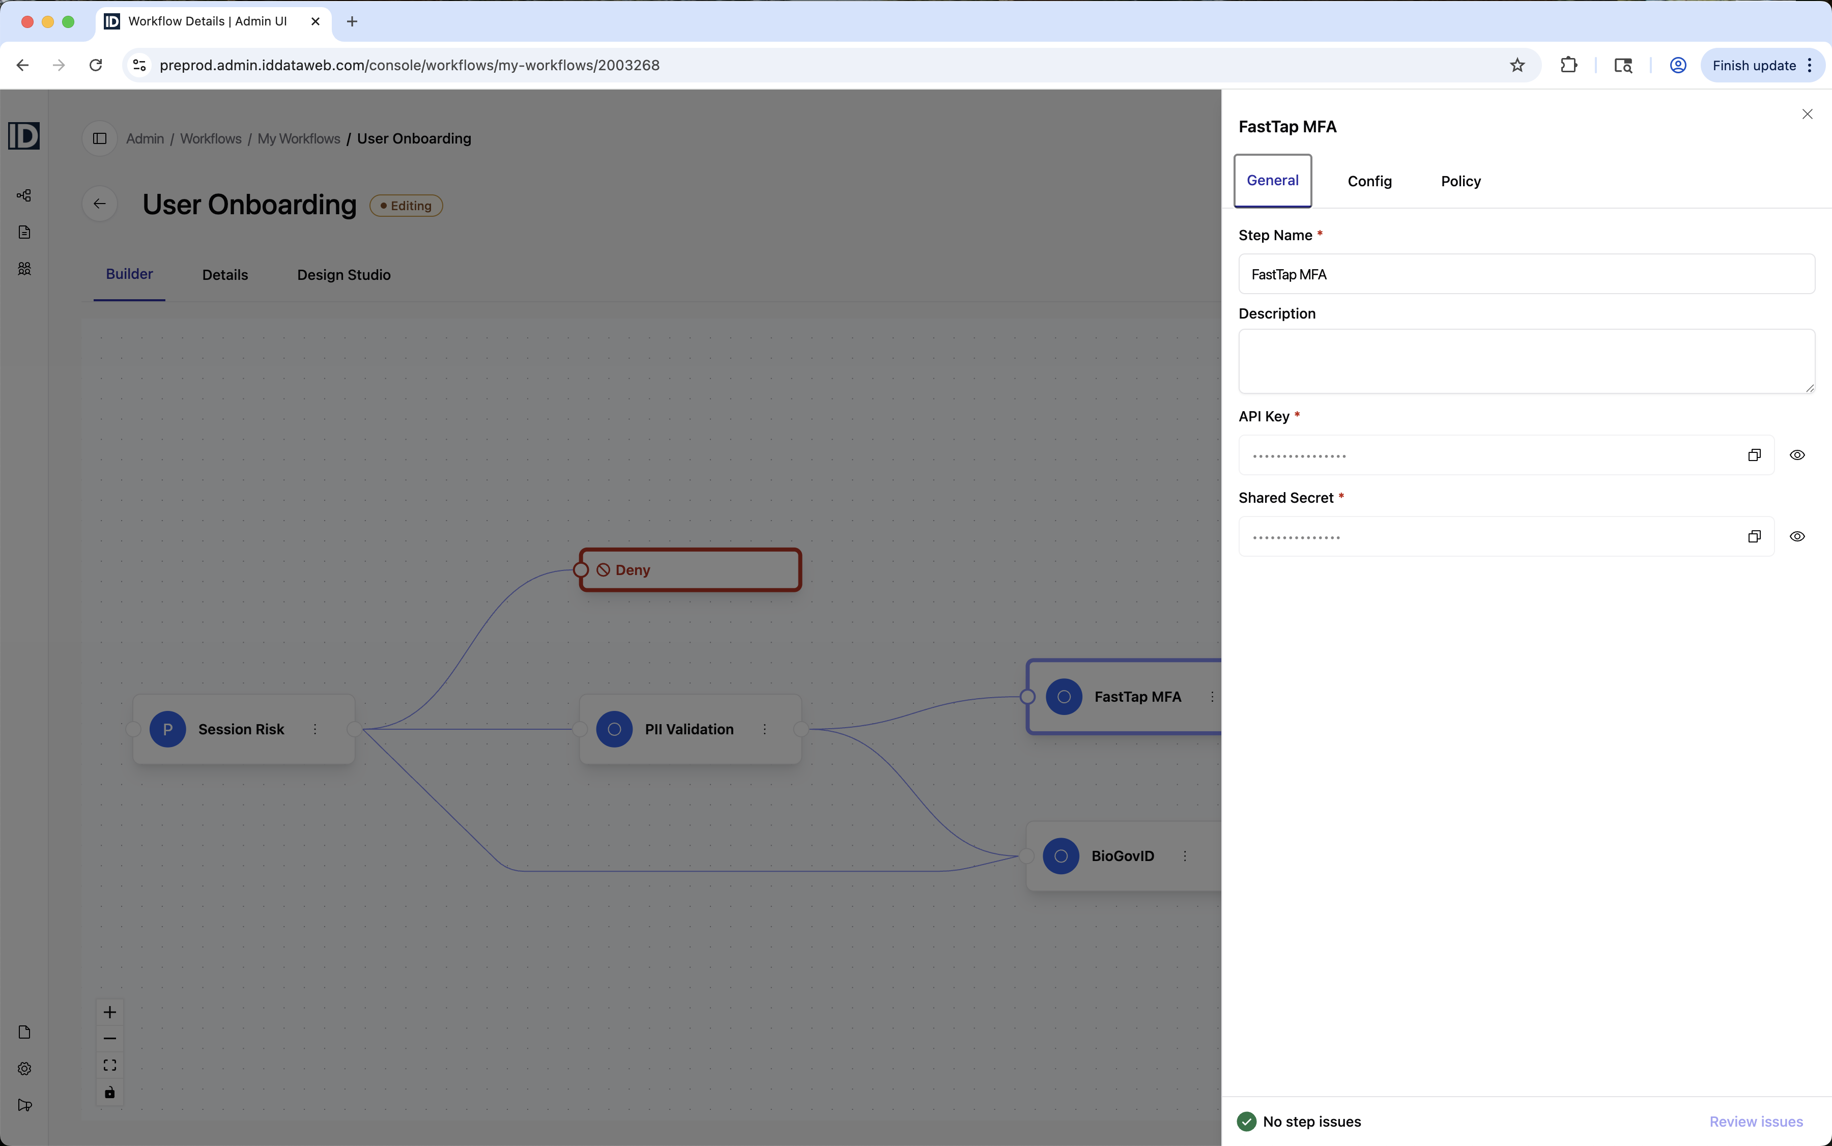This screenshot has height=1146, width=1832.
Task: Switch to the Config tab
Action: (1369, 181)
